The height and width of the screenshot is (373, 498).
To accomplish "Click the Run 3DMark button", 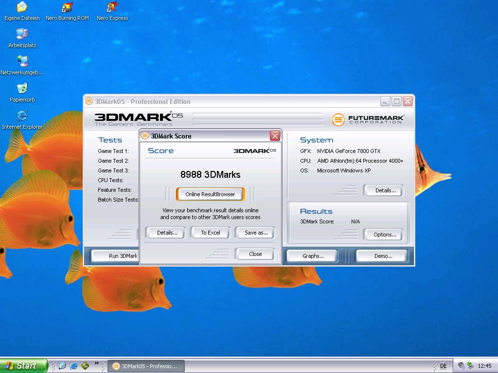I will pyautogui.click(x=116, y=256).
